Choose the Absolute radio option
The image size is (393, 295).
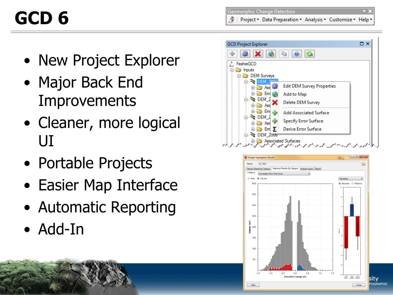(x=340, y=184)
